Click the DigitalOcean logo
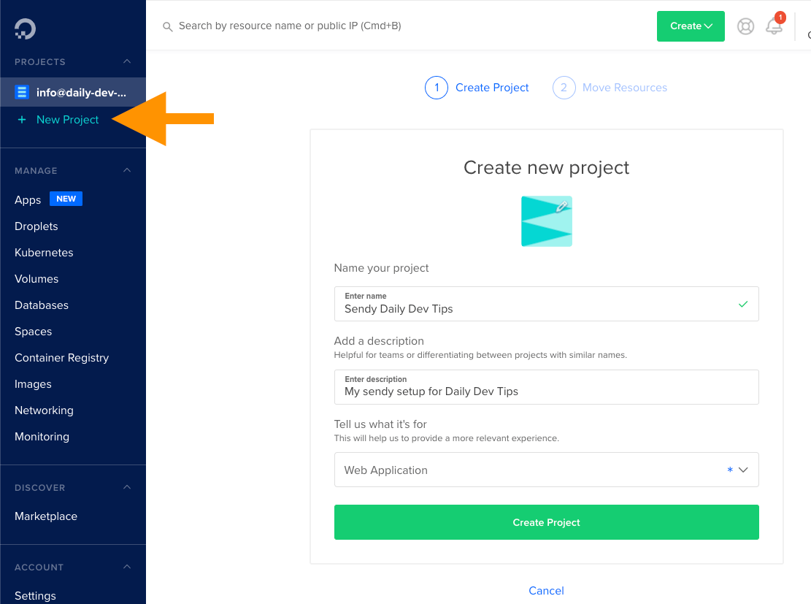This screenshot has width=811, height=604. (24, 28)
